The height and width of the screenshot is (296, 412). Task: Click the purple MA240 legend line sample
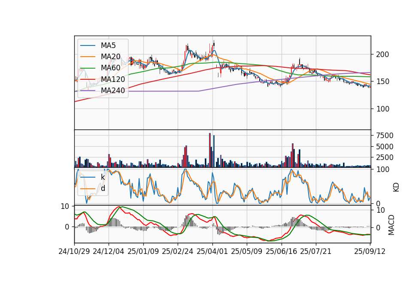coord(88,91)
